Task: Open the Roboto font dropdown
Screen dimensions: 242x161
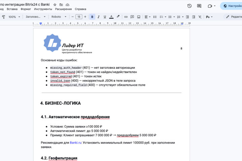Action: 59,17
